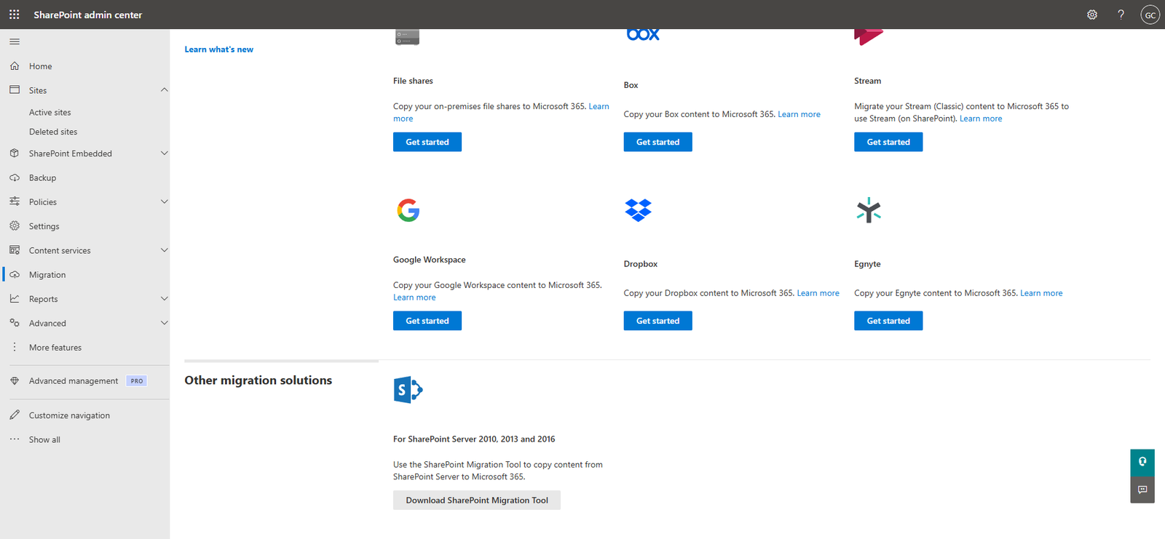Open the help question mark icon
This screenshot has width=1165, height=539.
click(1121, 15)
